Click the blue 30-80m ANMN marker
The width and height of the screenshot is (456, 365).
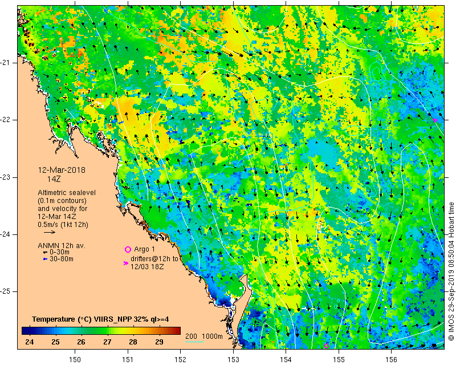(x=45, y=259)
